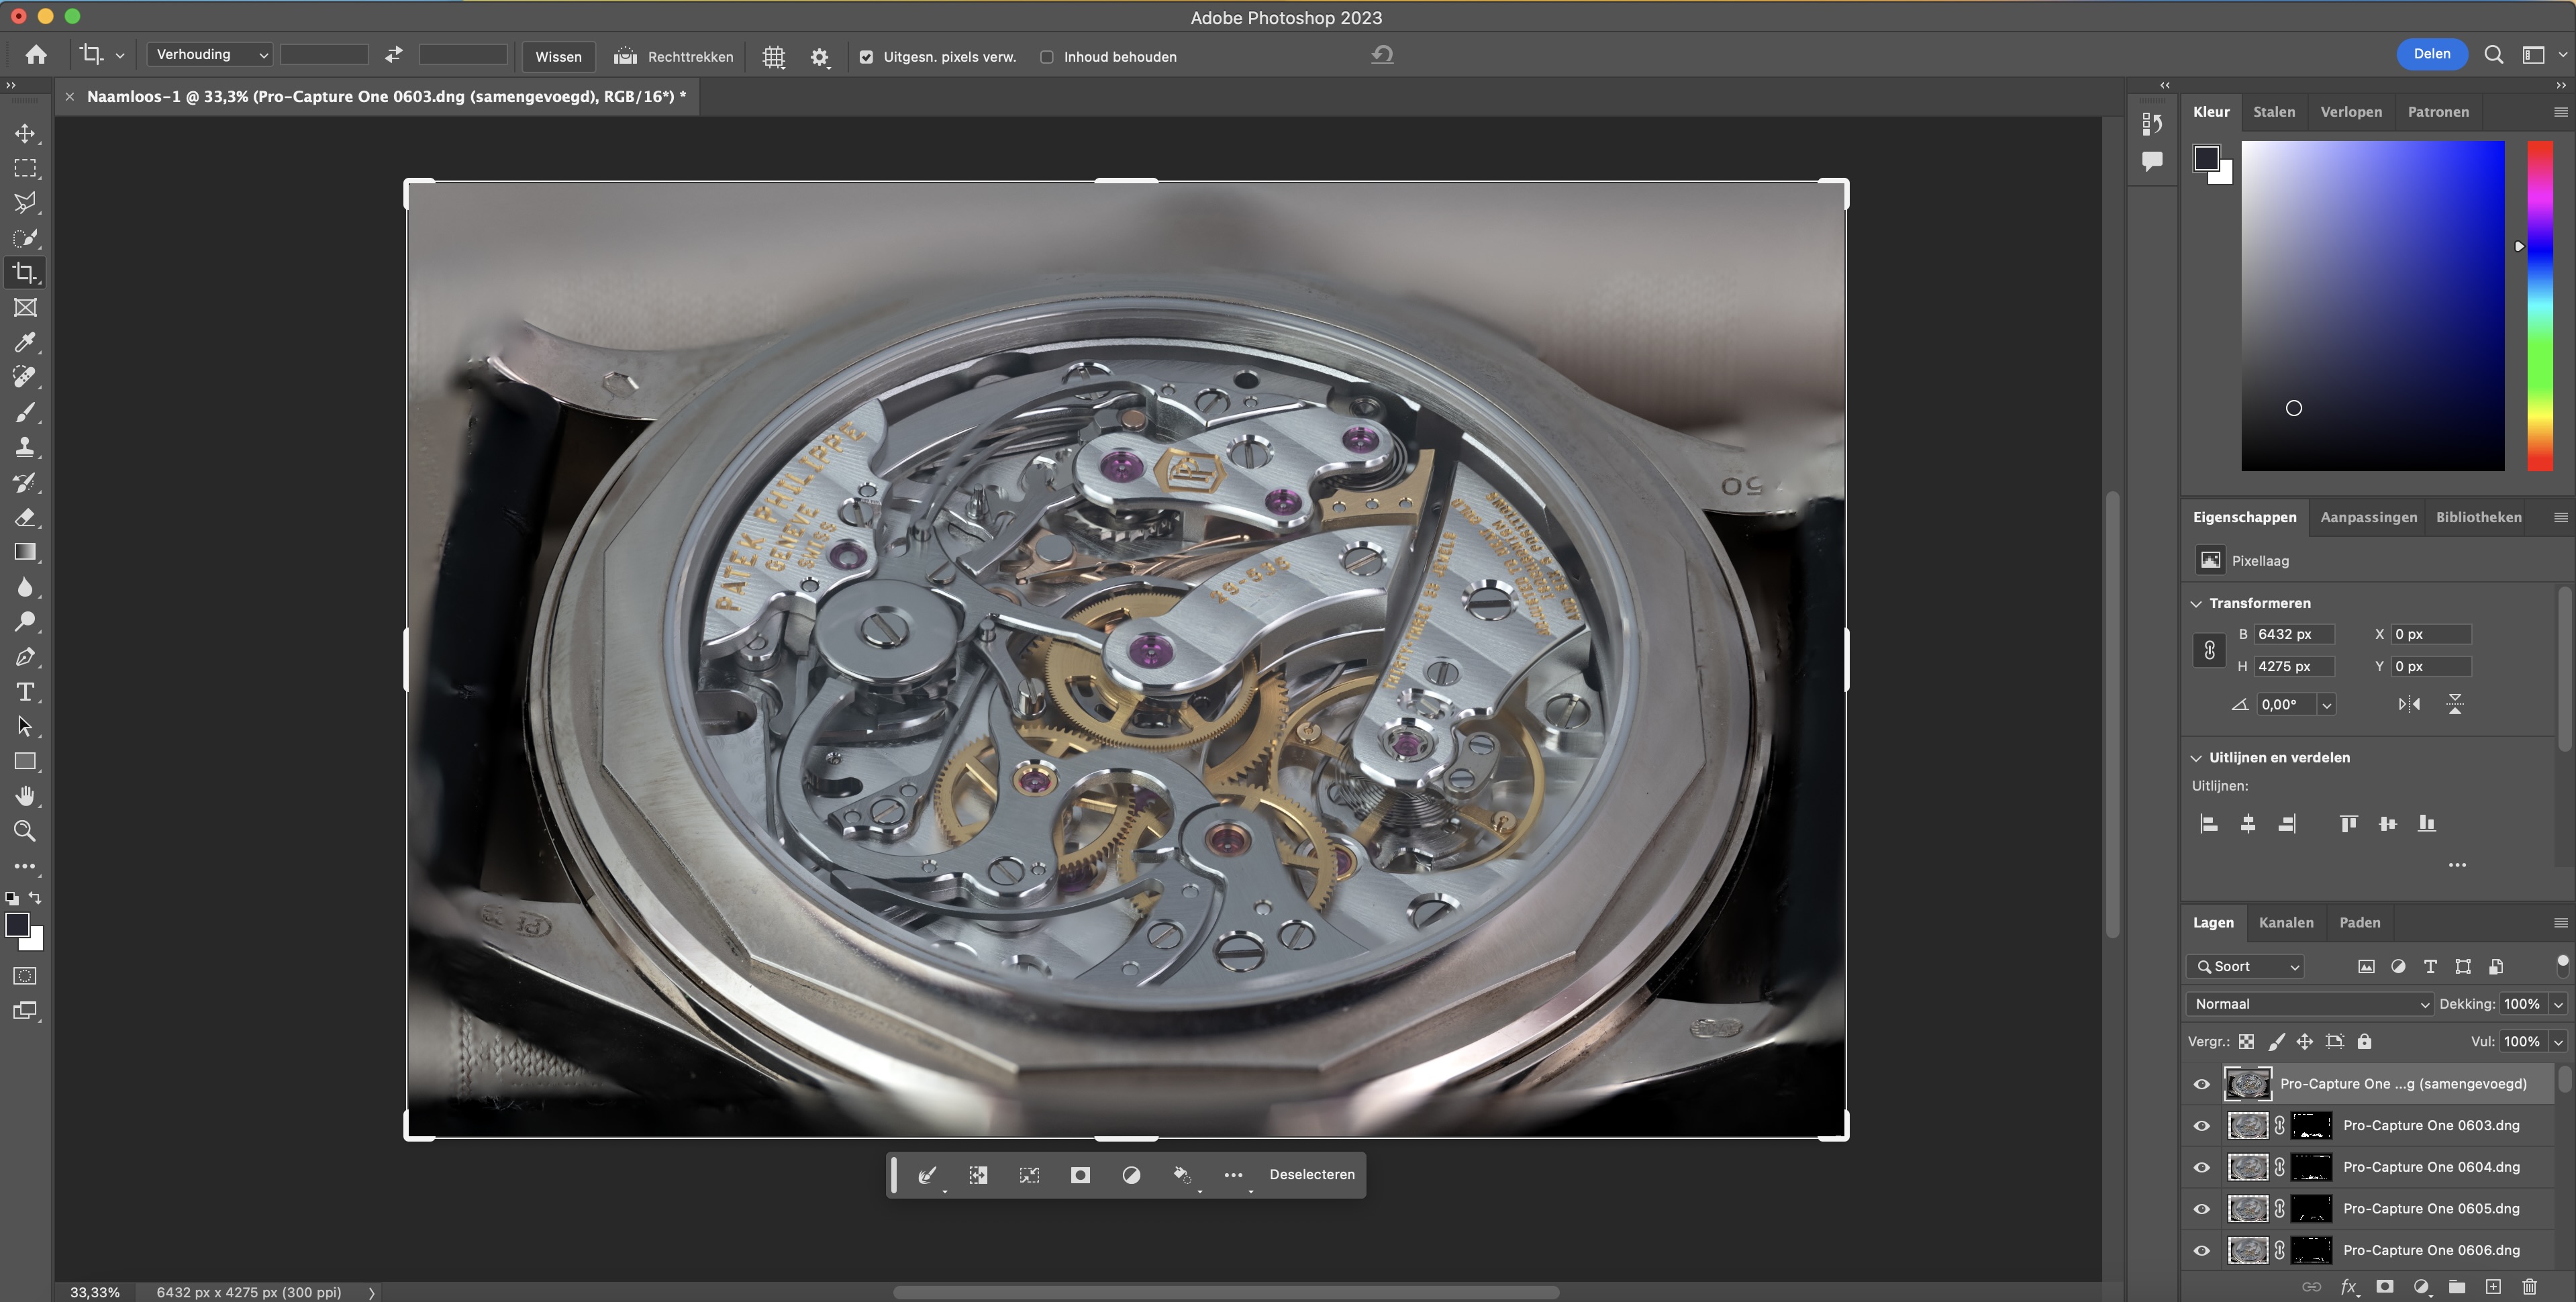Screen dimensions: 2576x1302
Task: Switch to the Paden tab
Action: click(2360, 923)
